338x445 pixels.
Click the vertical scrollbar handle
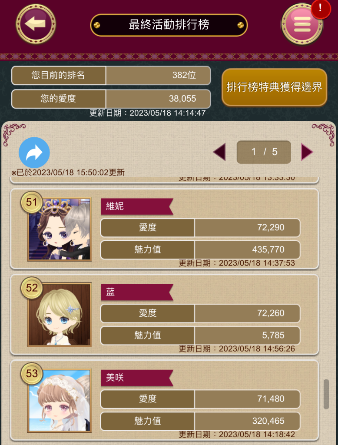(326, 394)
